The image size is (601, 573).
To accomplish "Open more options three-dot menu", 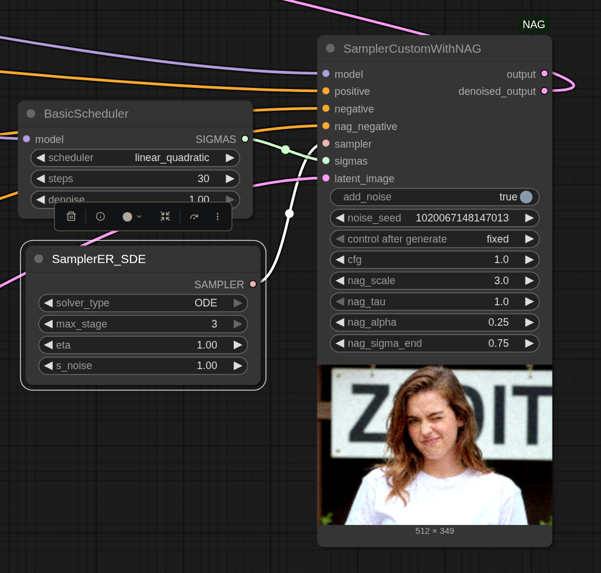I will point(217,217).
